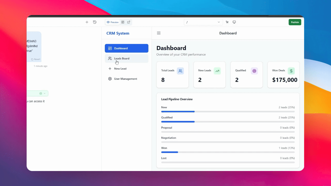The width and height of the screenshot is (331, 186).
Task: Click the "Won Deals" card label
Action: (279, 71)
